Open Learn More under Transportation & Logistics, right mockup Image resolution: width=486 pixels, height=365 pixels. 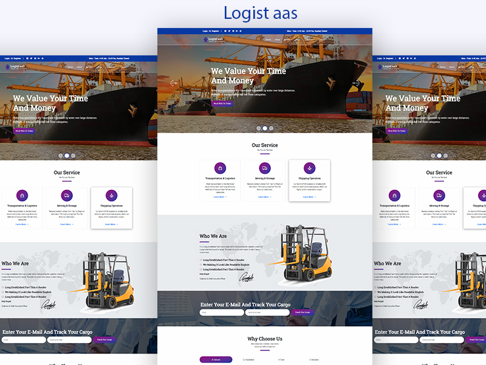point(394,224)
